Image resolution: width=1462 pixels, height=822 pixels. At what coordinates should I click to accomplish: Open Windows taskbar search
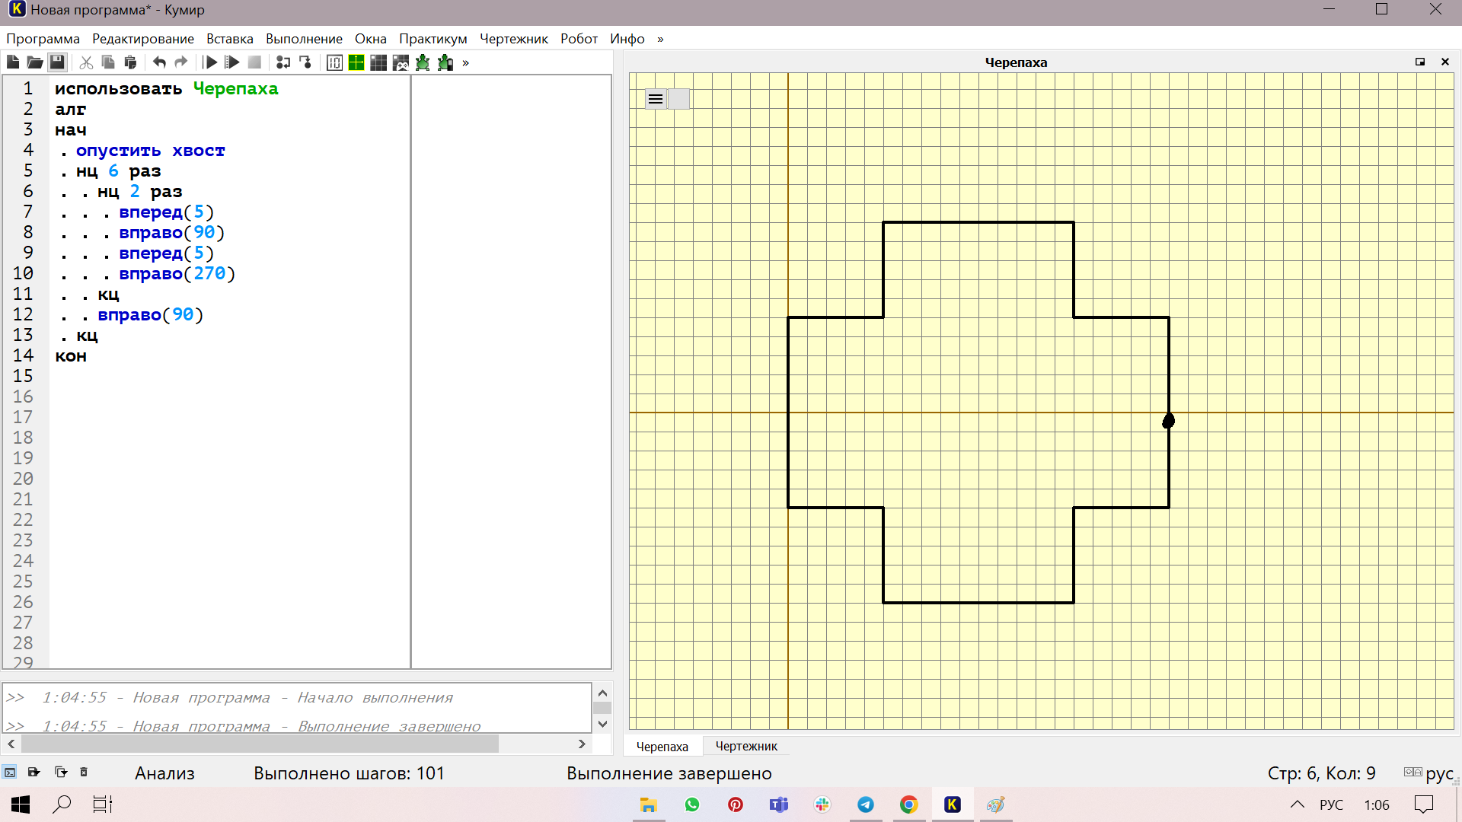pyautogui.click(x=62, y=804)
